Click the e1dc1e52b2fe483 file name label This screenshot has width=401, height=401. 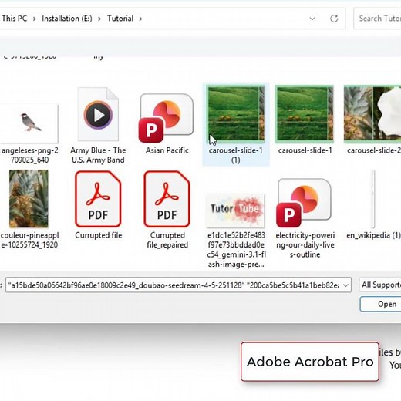coord(236,250)
